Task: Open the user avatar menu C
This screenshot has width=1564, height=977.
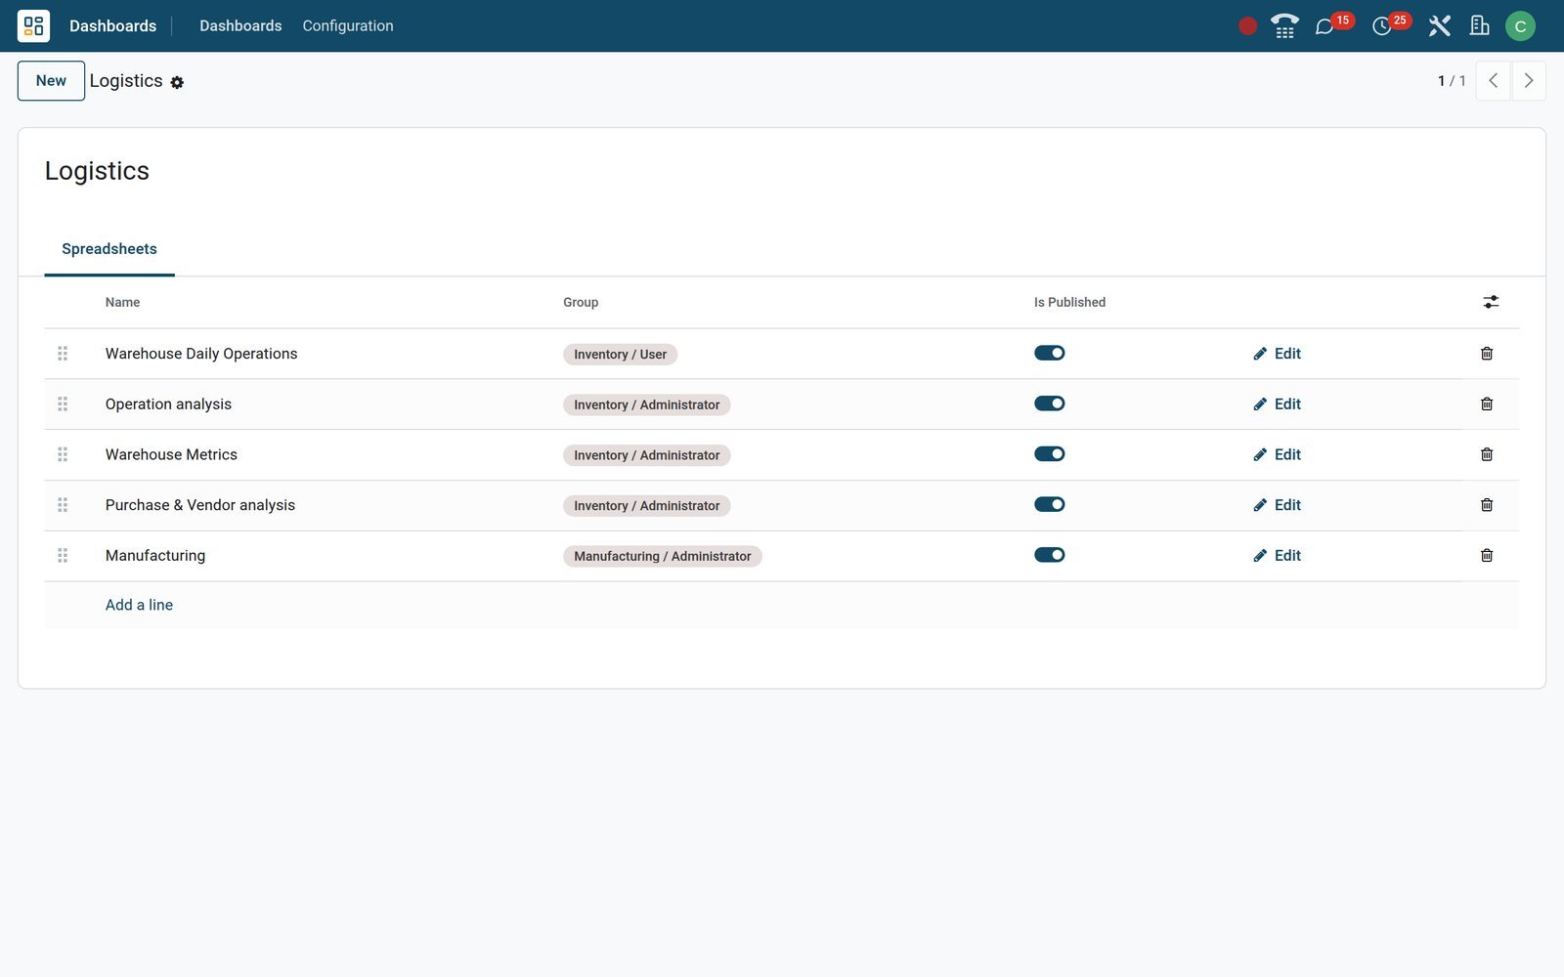Action: pyautogui.click(x=1520, y=26)
